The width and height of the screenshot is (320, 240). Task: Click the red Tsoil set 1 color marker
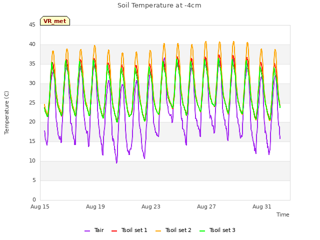[x=114, y=231]
